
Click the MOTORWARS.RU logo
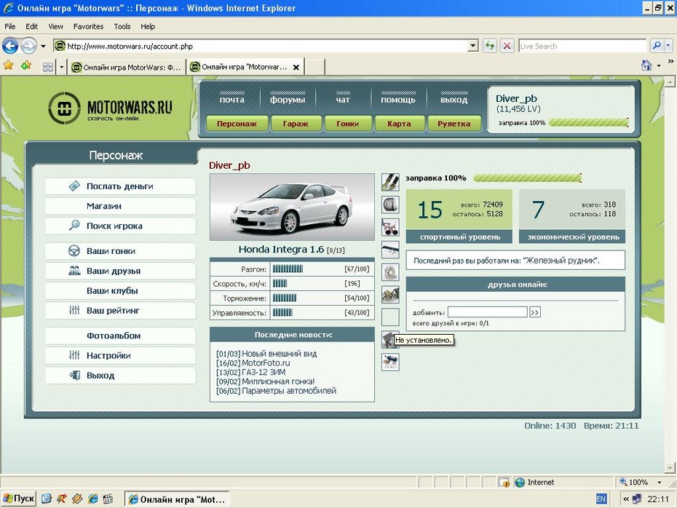coord(111,108)
